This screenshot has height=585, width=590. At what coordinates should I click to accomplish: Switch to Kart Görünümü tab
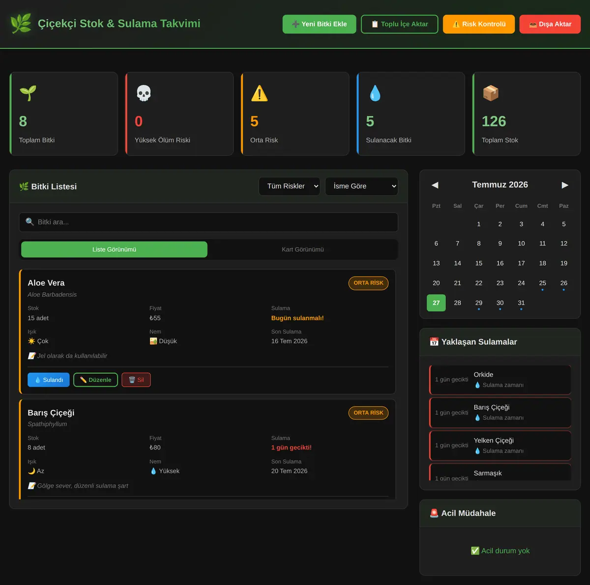click(x=303, y=250)
